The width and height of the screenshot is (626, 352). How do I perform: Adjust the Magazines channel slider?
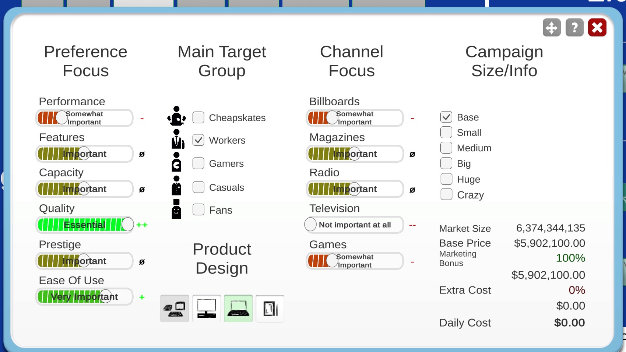355,154
